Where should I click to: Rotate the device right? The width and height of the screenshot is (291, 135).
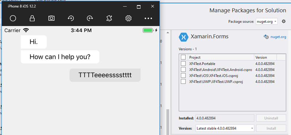pyautogui.click(x=90, y=18)
